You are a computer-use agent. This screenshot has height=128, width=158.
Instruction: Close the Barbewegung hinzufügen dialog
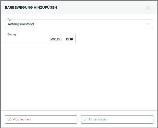tap(148, 8)
